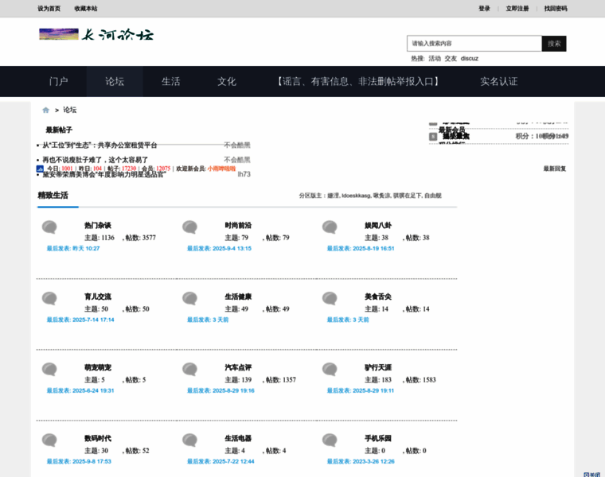
Task: Click 最后发表: 2025-8-29 19:16 link
Action: tap(221, 390)
